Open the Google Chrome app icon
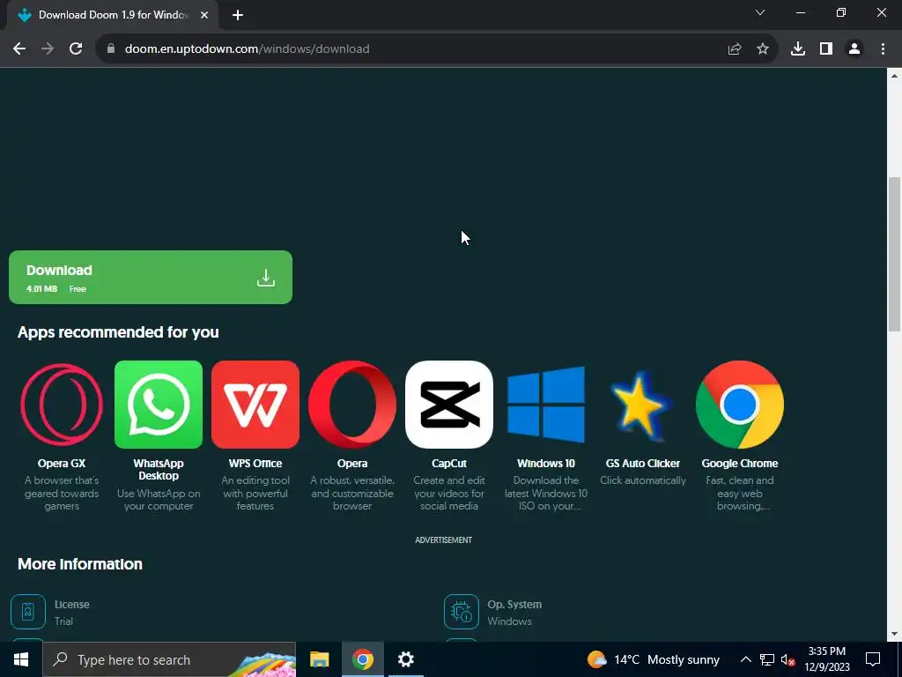Screen dimensions: 902x677 coord(740,405)
